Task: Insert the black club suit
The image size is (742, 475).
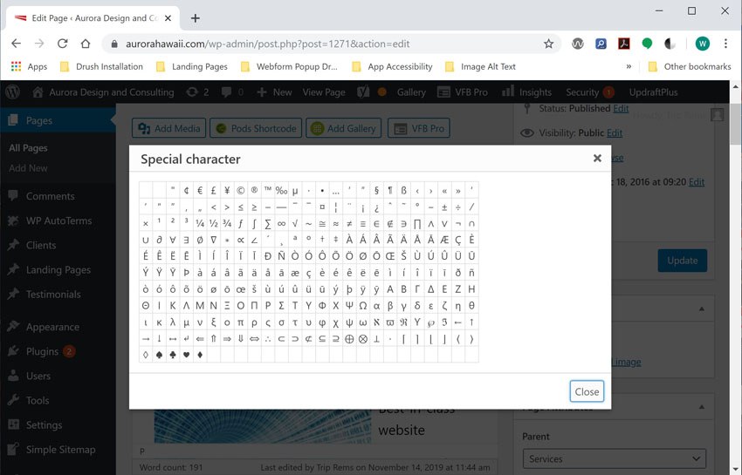Action: click(x=173, y=355)
